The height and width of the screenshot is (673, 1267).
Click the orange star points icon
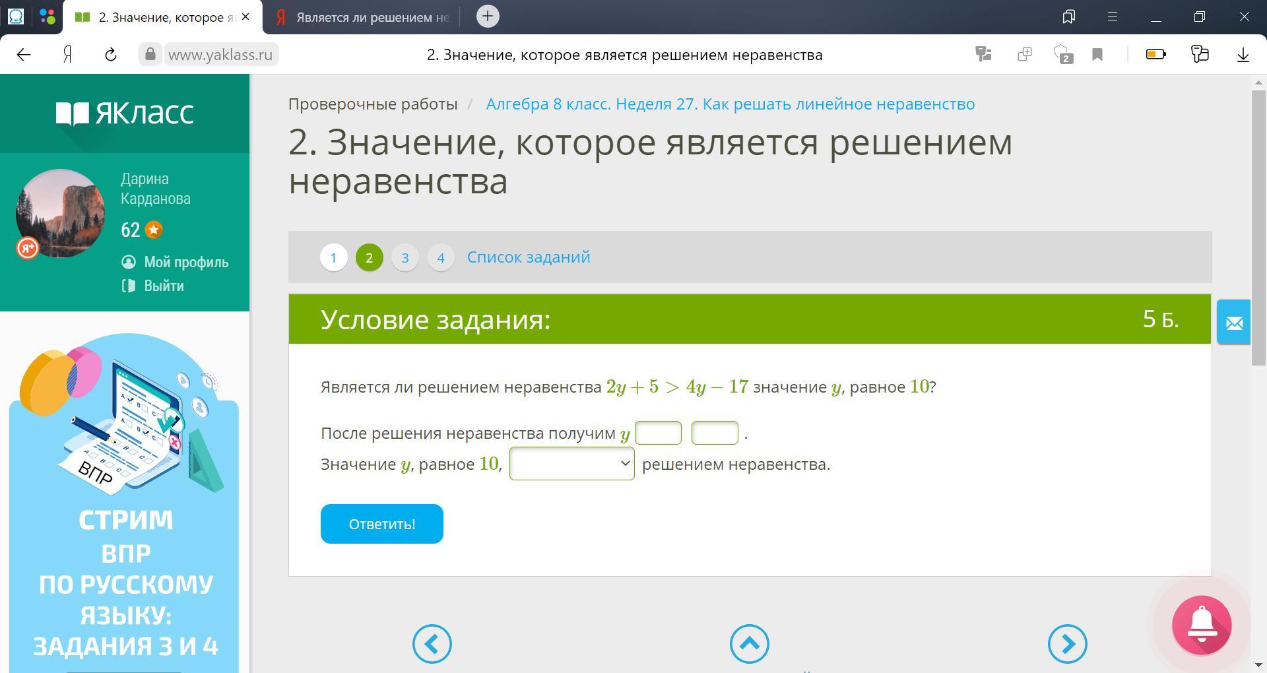click(x=154, y=230)
